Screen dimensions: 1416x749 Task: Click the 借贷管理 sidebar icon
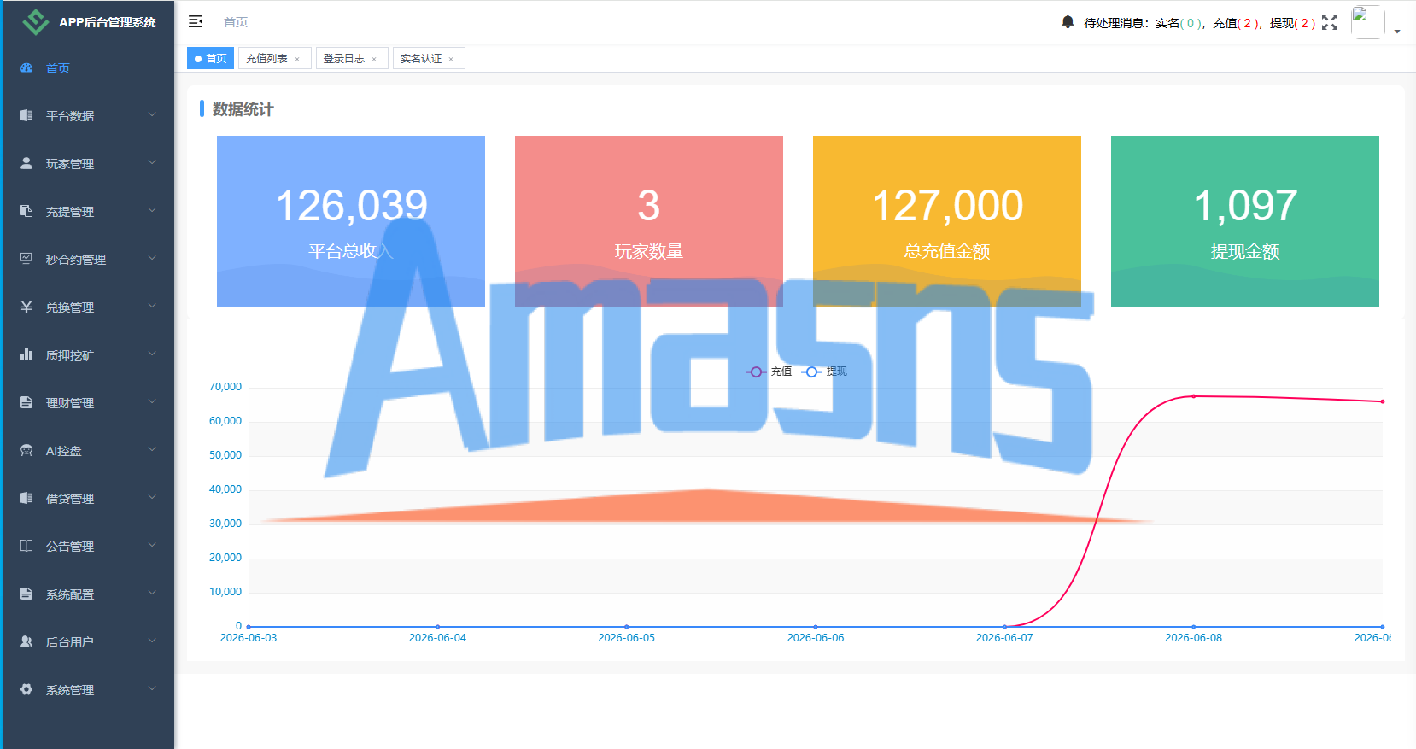click(26, 498)
